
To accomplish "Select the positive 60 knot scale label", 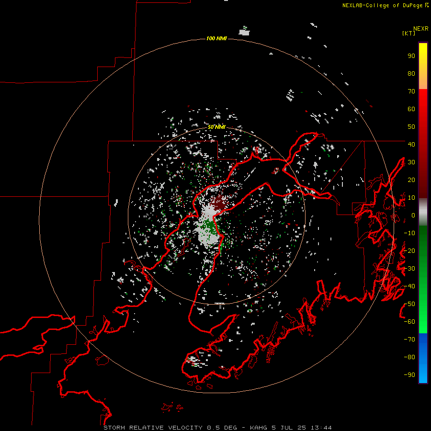I will click(x=411, y=109).
